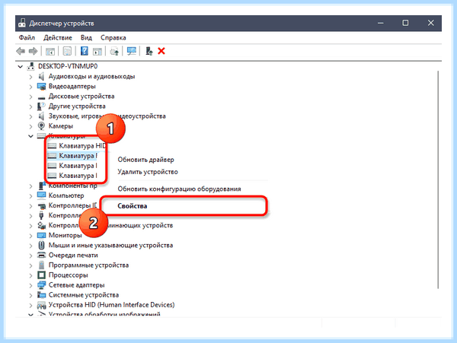Image resolution: width=457 pixels, height=343 pixels.
Task: Expand the Видеоадаптеры node
Action: coord(30,87)
